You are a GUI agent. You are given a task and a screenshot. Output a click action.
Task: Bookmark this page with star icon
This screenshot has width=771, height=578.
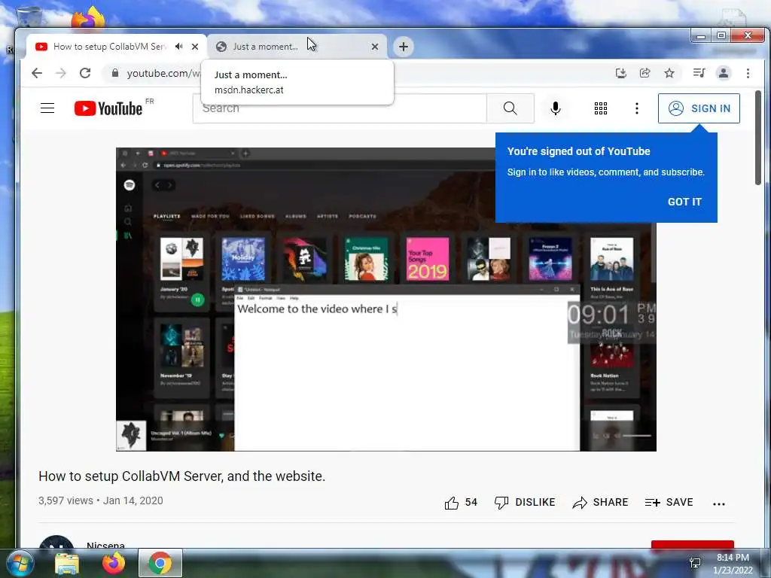coord(669,73)
